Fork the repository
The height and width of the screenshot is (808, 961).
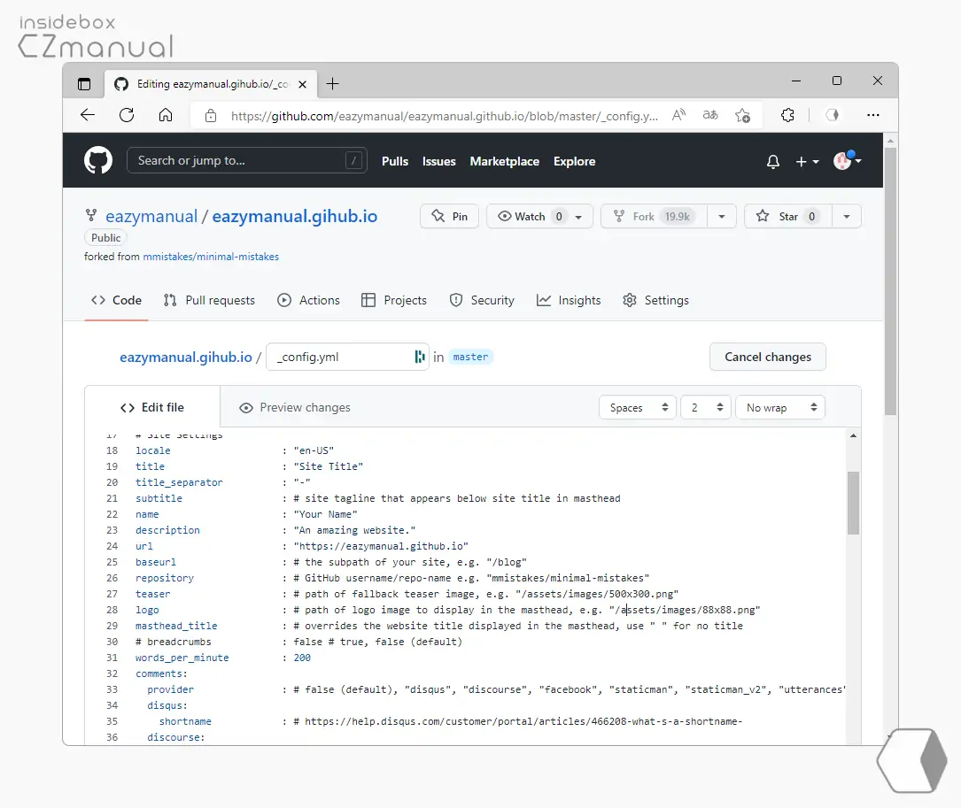tap(654, 216)
